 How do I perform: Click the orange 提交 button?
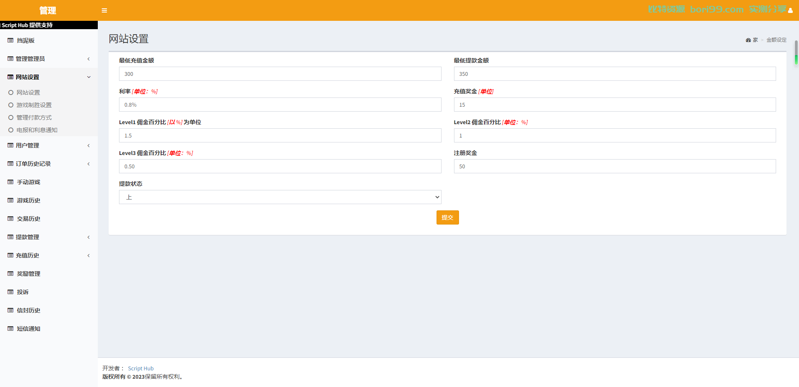tap(447, 217)
